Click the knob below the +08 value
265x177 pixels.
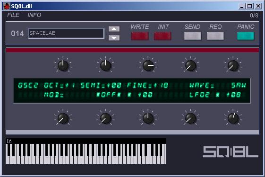233,118
